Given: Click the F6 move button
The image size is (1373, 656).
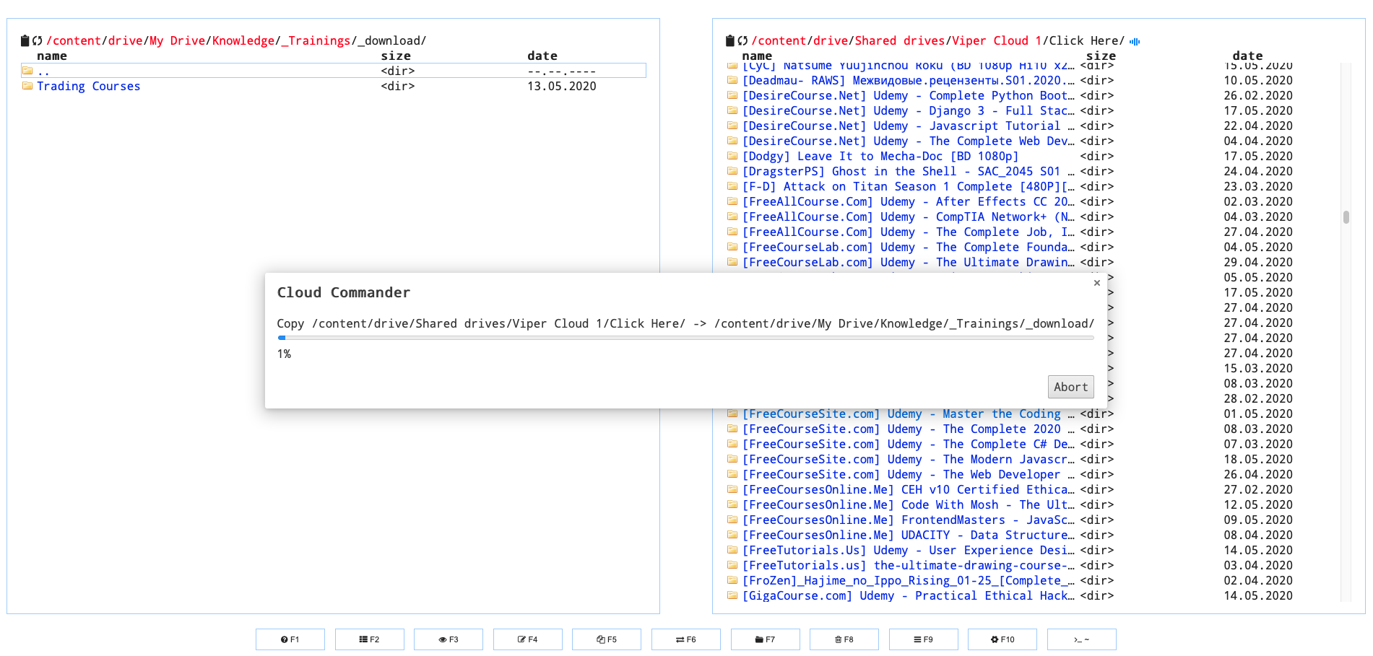Looking at the screenshot, I should click(x=685, y=639).
